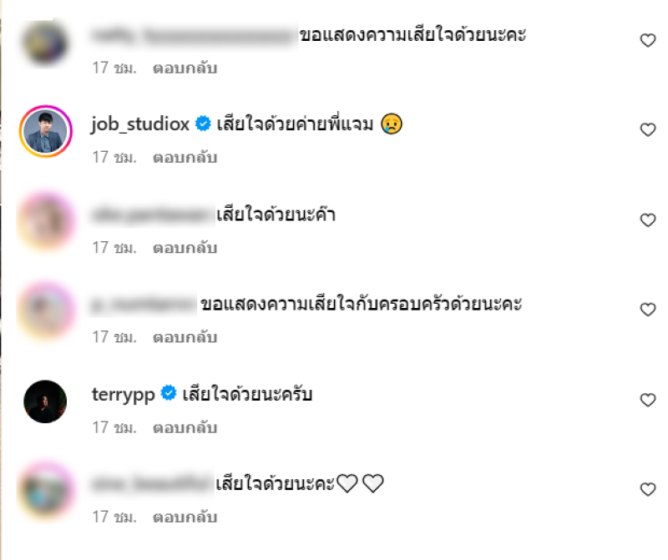Image resolution: width=668 pixels, height=560 pixels.
Task: Reply to job_studiox's comment via ตอบกลับ
Action: [185, 157]
